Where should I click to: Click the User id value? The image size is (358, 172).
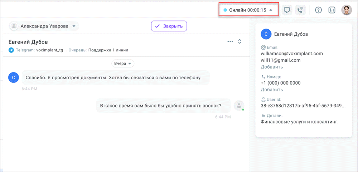point(303,106)
